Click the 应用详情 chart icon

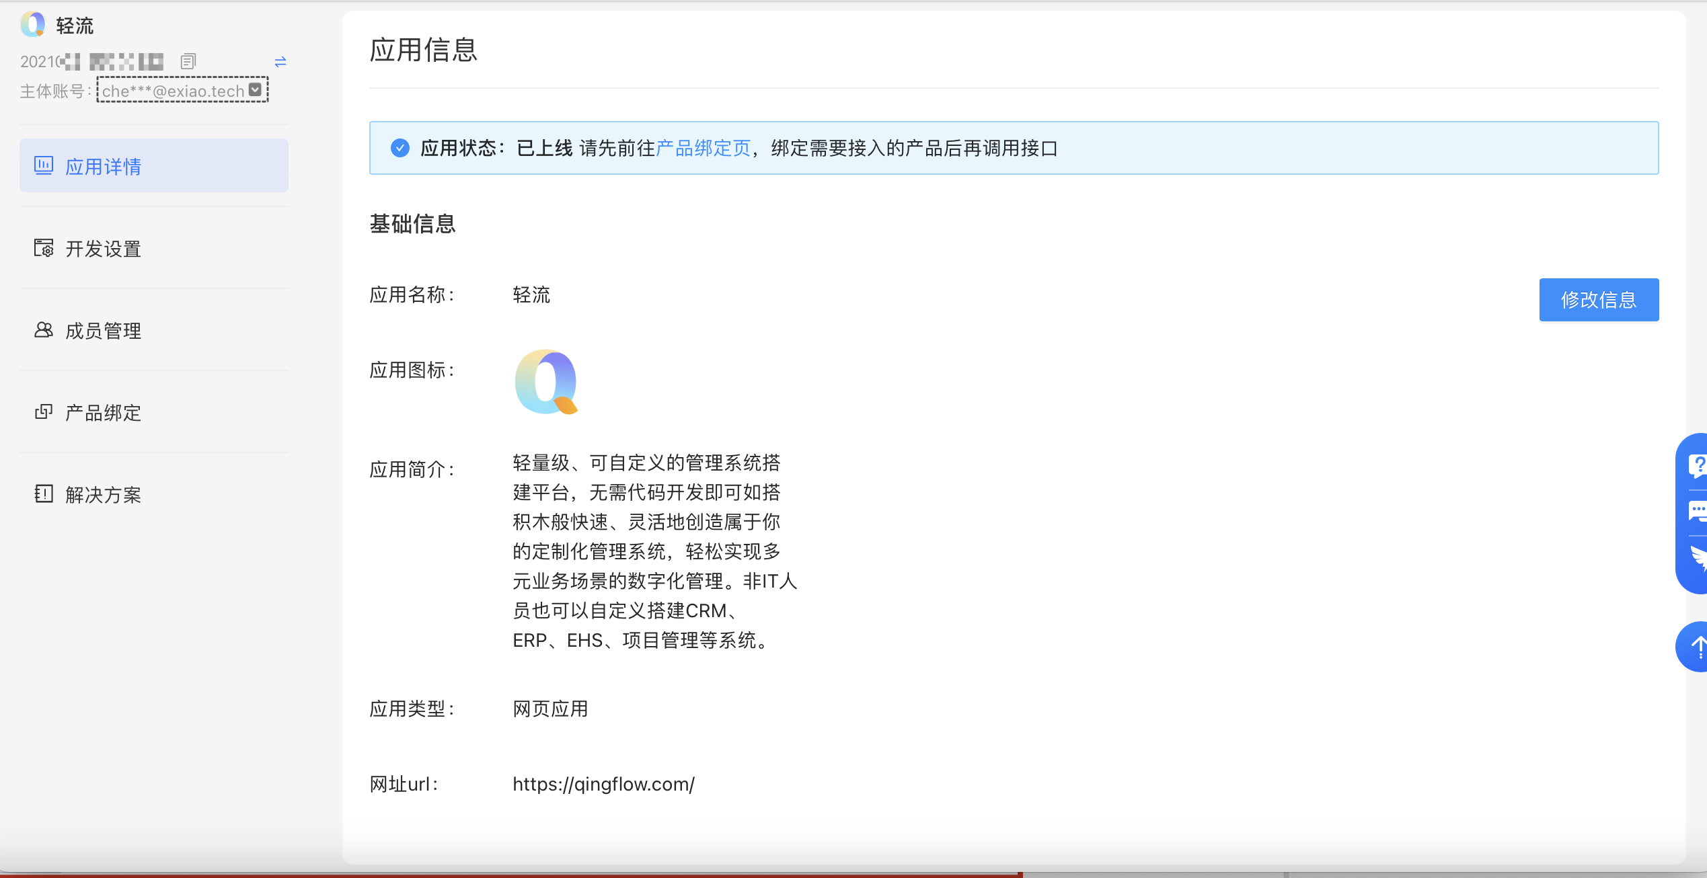(44, 165)
